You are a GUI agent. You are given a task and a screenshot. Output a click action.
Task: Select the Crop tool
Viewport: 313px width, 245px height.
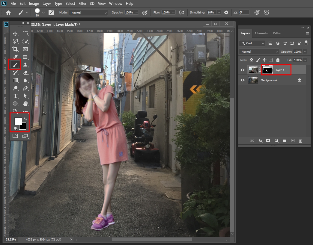pyautogui.click(x=15, y=49)
